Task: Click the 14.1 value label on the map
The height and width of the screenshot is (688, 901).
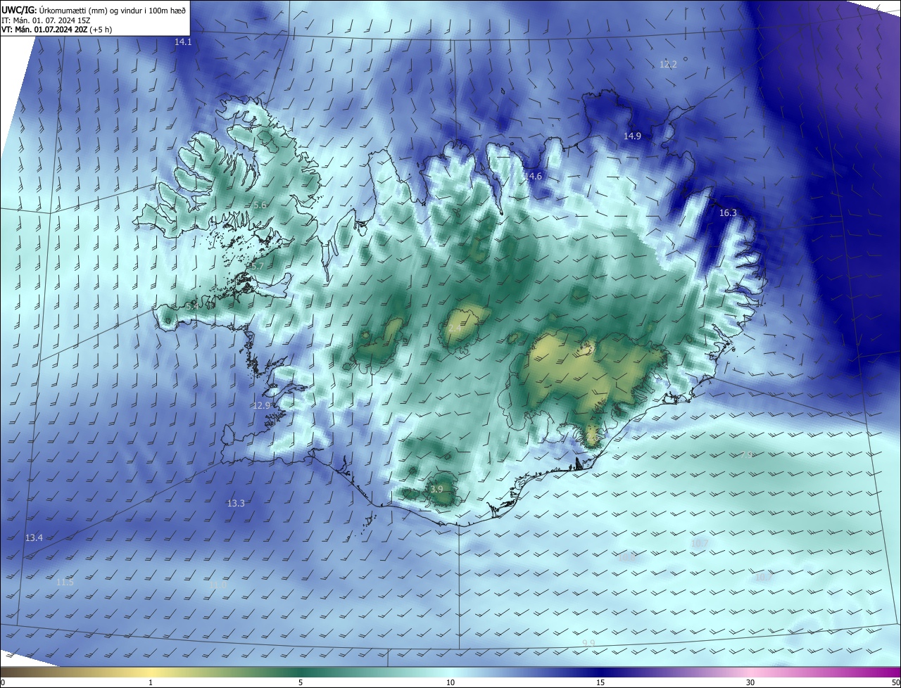Action: click(x=183, y=42)
